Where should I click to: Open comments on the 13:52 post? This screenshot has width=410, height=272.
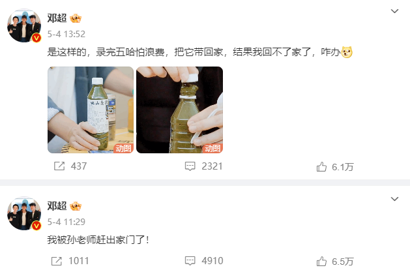pyautogui.click(x=190, y=166)
